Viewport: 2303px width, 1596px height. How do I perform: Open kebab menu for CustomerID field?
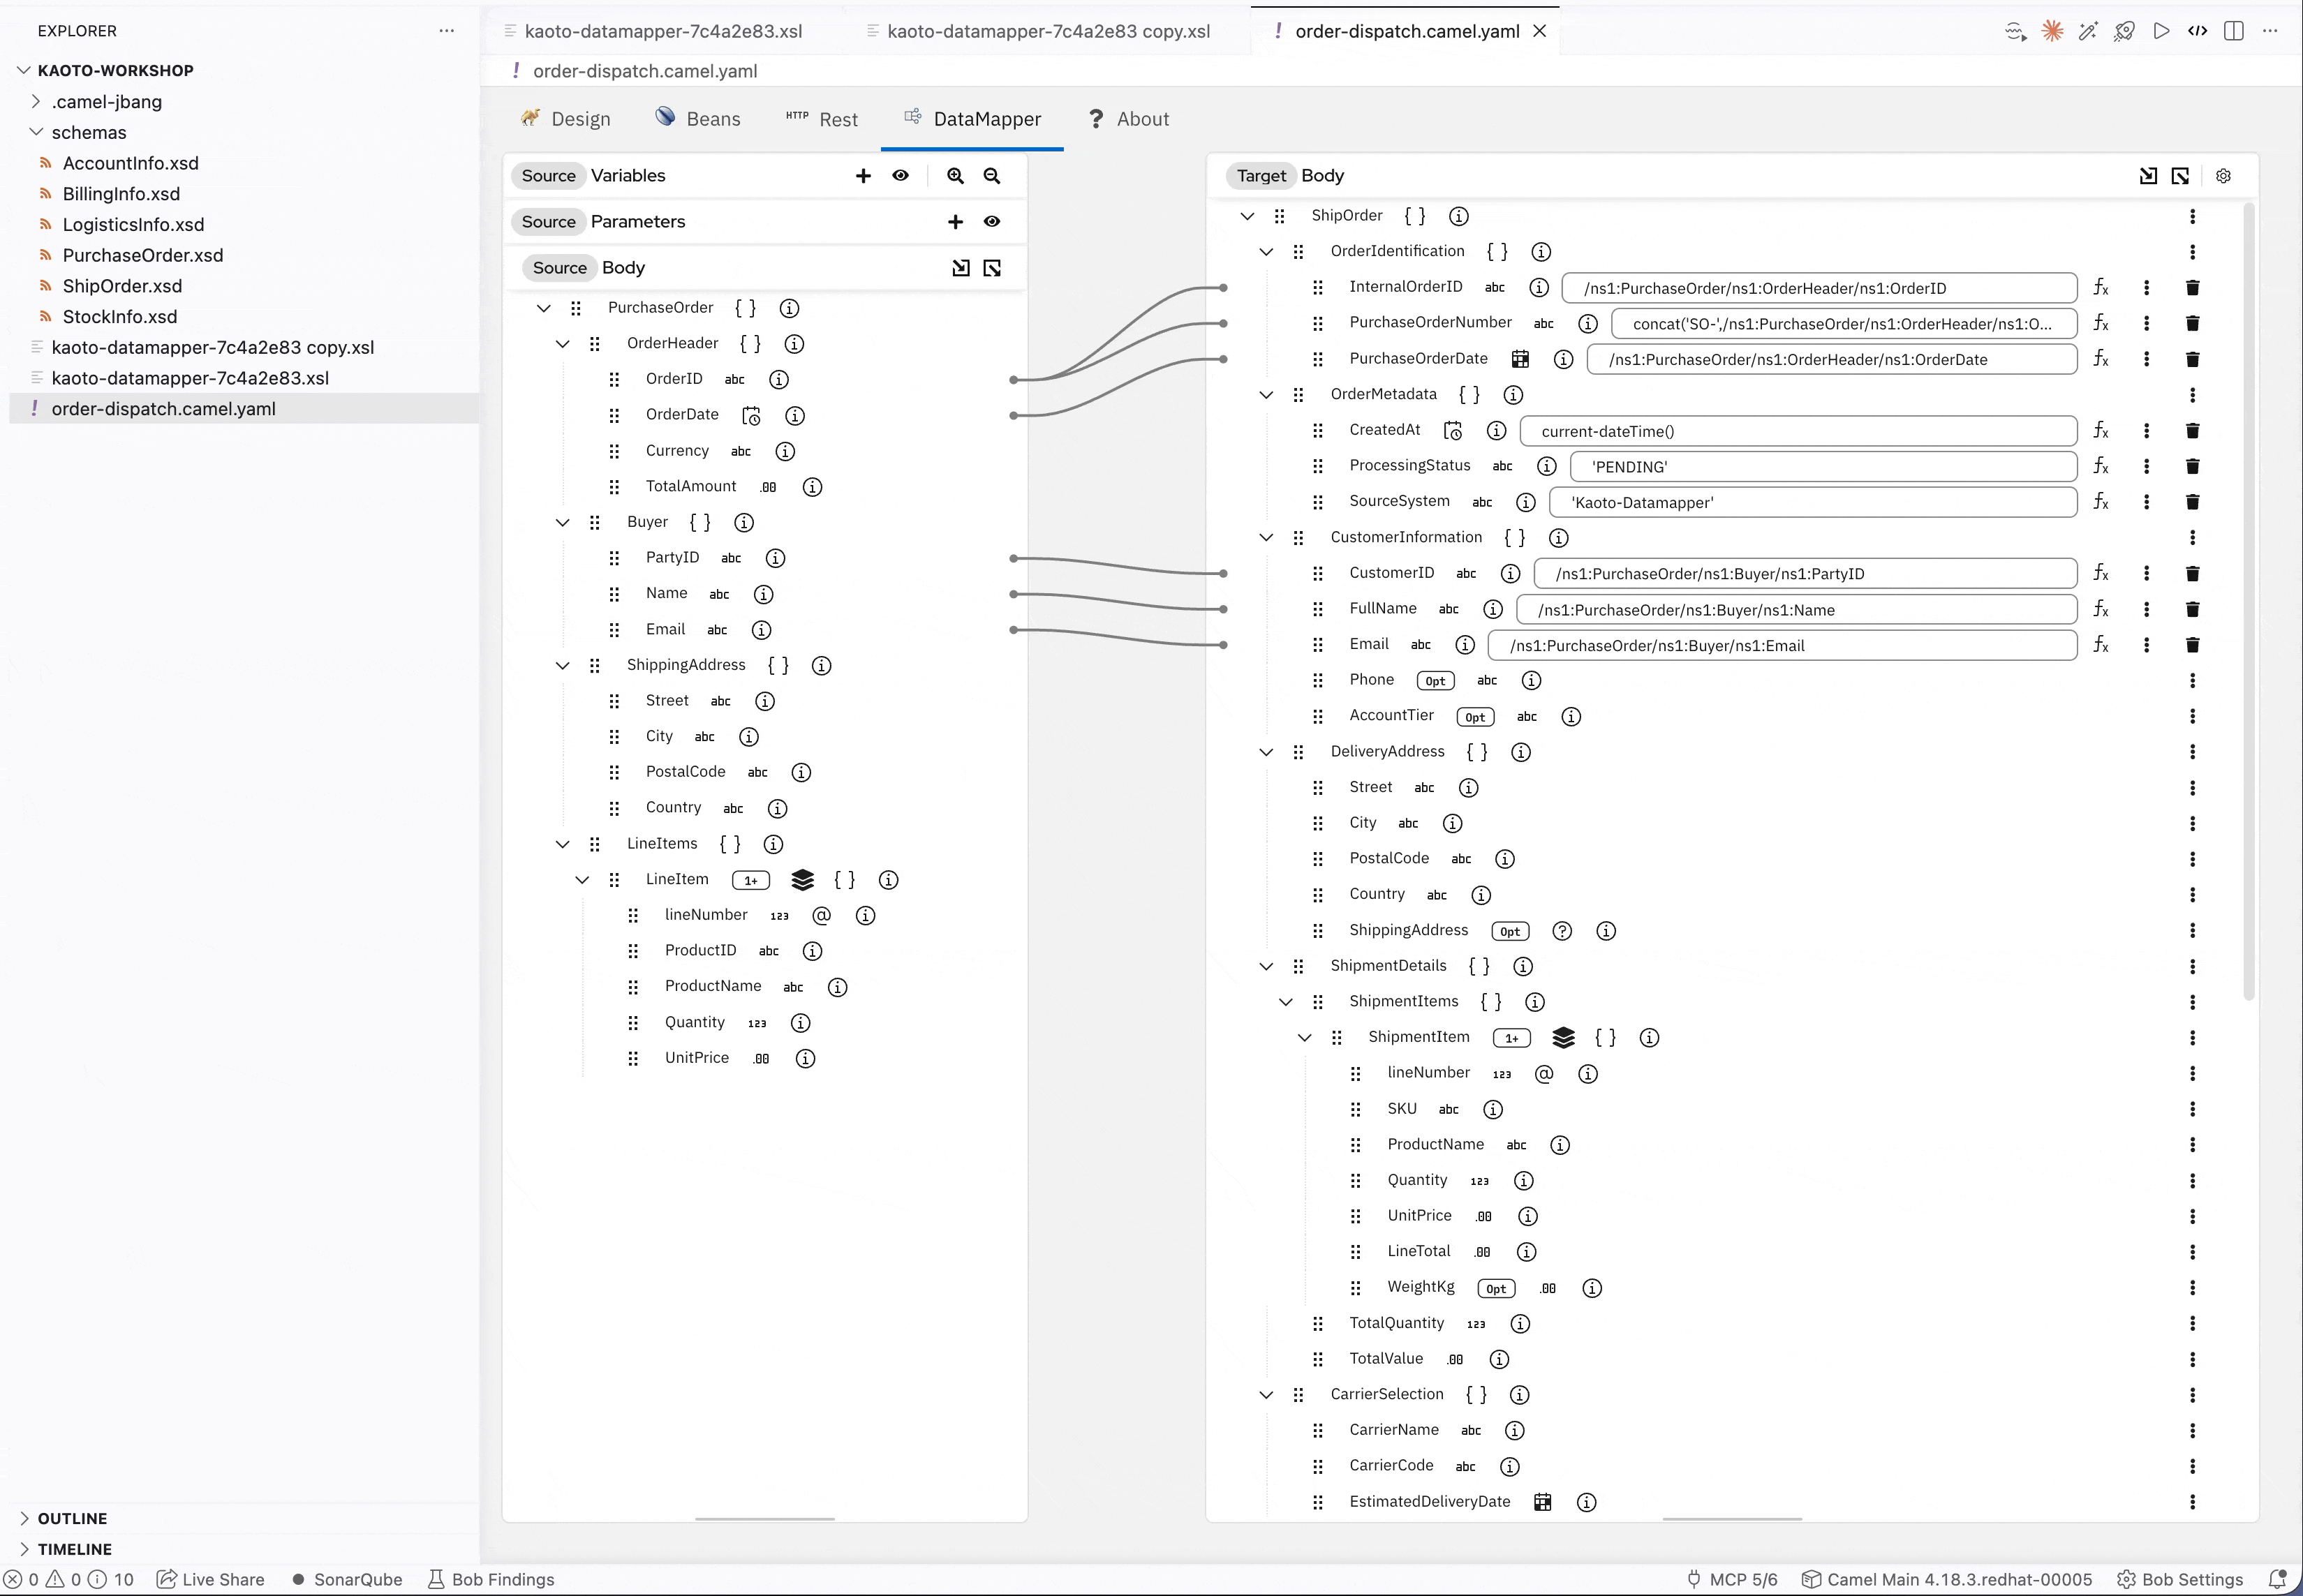[x=2146, y=573]
